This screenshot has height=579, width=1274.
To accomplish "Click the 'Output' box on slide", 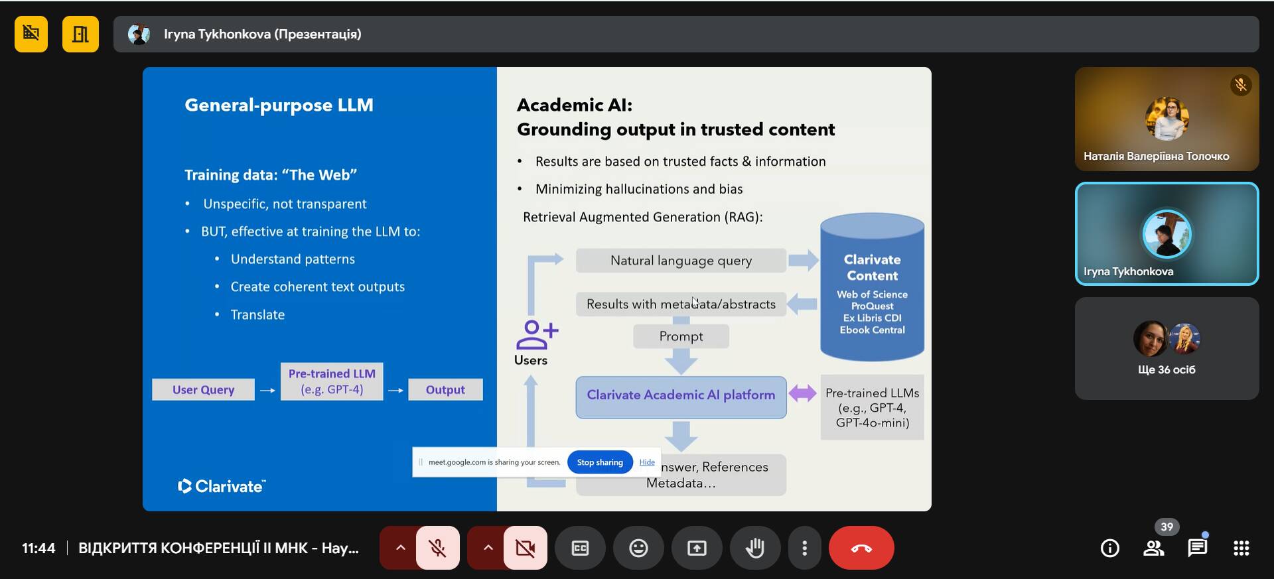I will [445, 389].
